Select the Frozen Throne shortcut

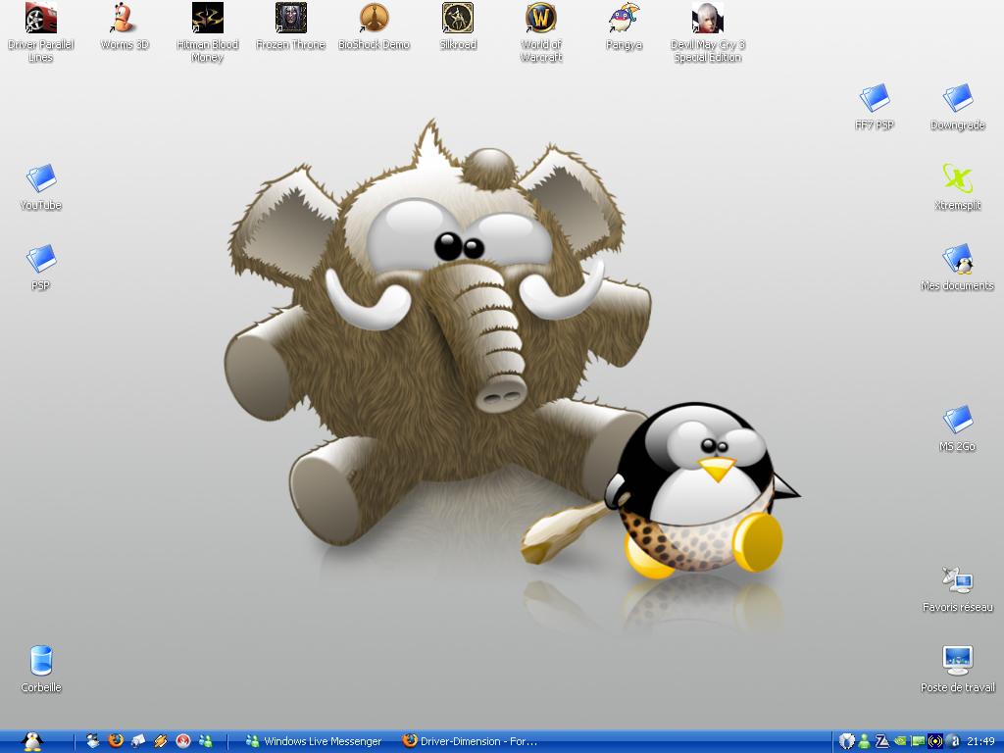pos(290,20)
